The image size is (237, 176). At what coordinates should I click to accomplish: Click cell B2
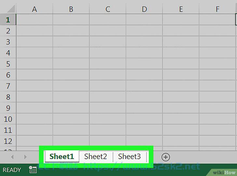point(71,31)
